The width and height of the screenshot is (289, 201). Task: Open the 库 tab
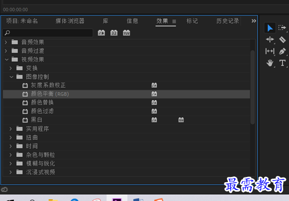[x=105, y=21]
